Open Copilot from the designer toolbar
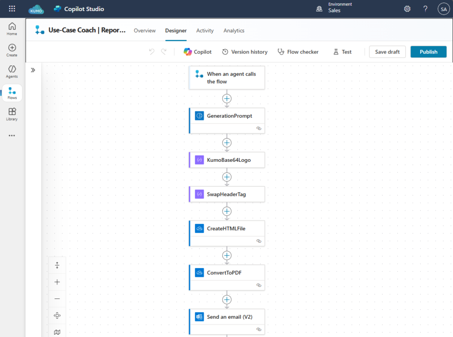The height and width of the screenshot is (337, 453). (197, 52)
